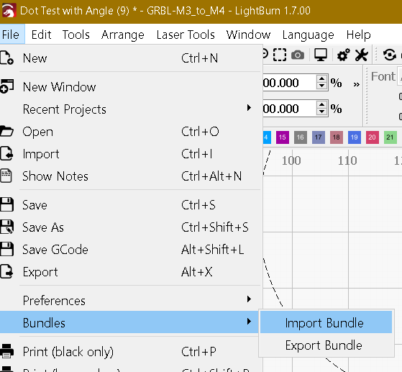This screenshot has height=372, width=402.
Task: Click the printer icon for Print black only
Action: pyautogui.click(x=6, y=351)
